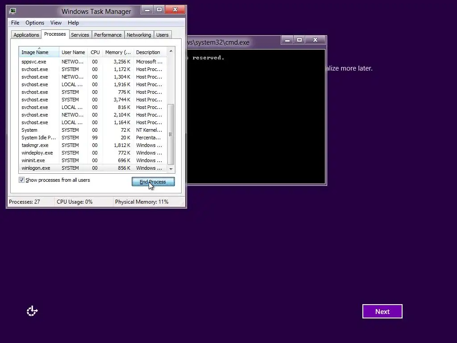Click the Microsoft ... description cell

click(x=149, y=62)
